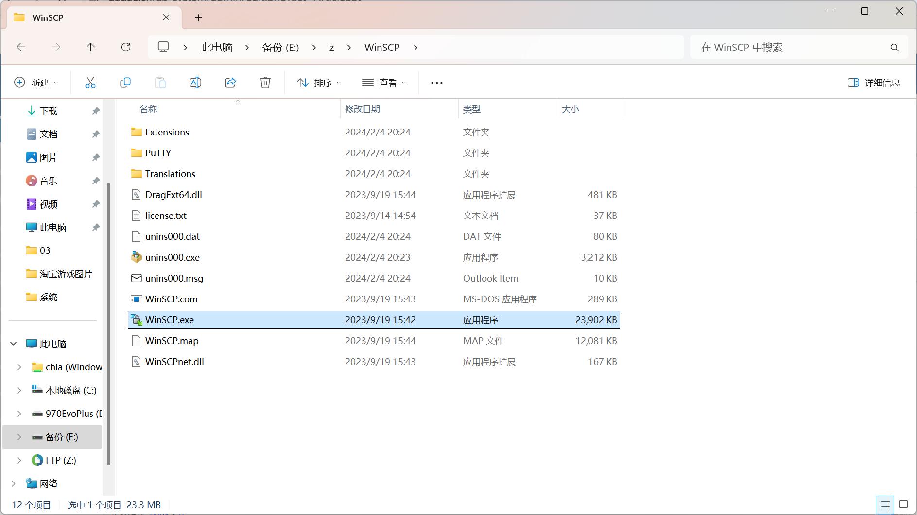Click the navigation pane scrollbar
Image resolution: width=917 pixels, height=515 pixels.
(108, 324)
